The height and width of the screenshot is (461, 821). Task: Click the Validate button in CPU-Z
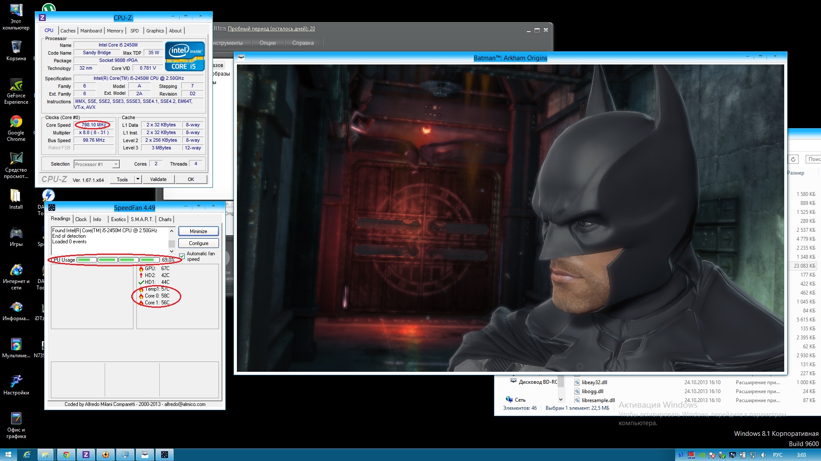158,179
